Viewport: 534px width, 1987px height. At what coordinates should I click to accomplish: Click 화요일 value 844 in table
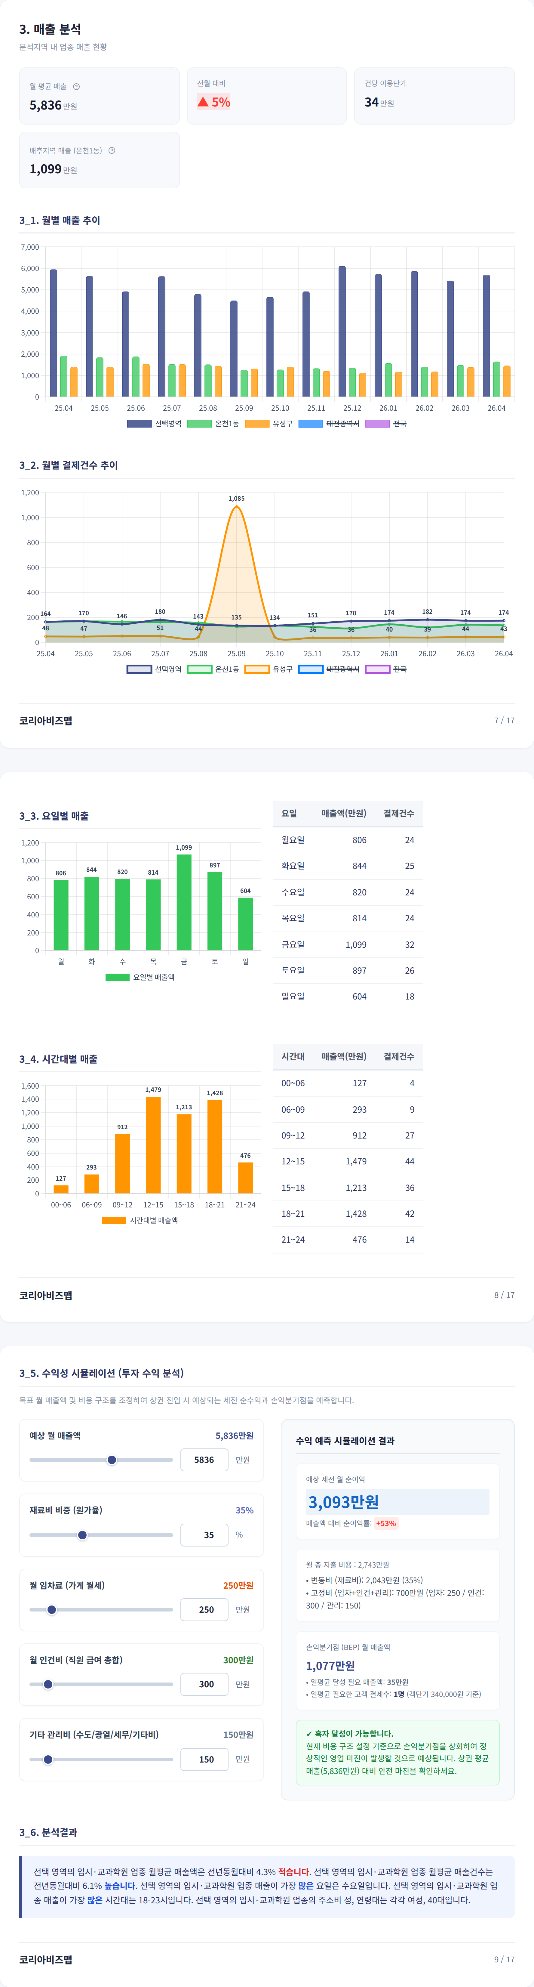click(x=359, y=866)
